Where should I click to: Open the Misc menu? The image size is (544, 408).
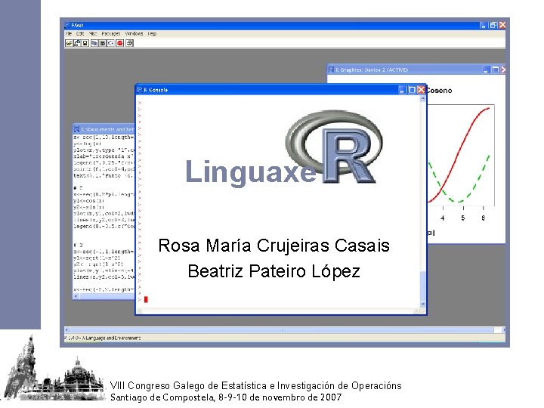point(93,34)
